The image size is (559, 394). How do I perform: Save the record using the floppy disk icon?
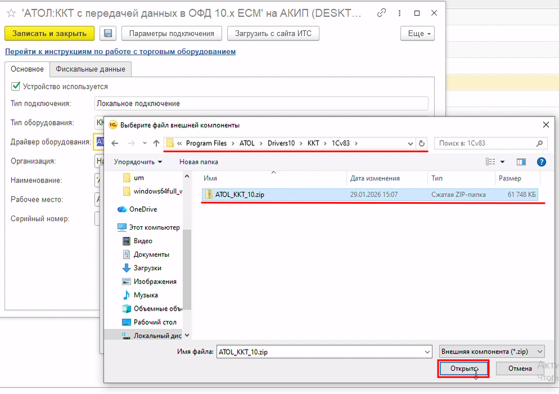(107, 33)
